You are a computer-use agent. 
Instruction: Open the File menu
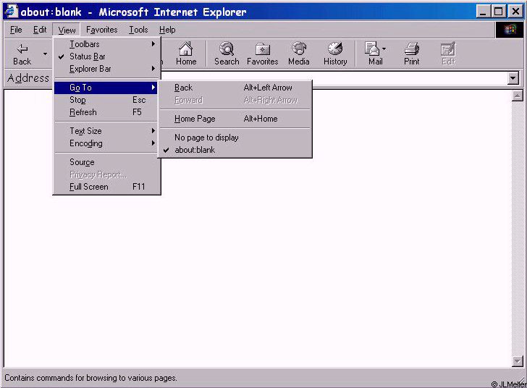coord(16,30)
